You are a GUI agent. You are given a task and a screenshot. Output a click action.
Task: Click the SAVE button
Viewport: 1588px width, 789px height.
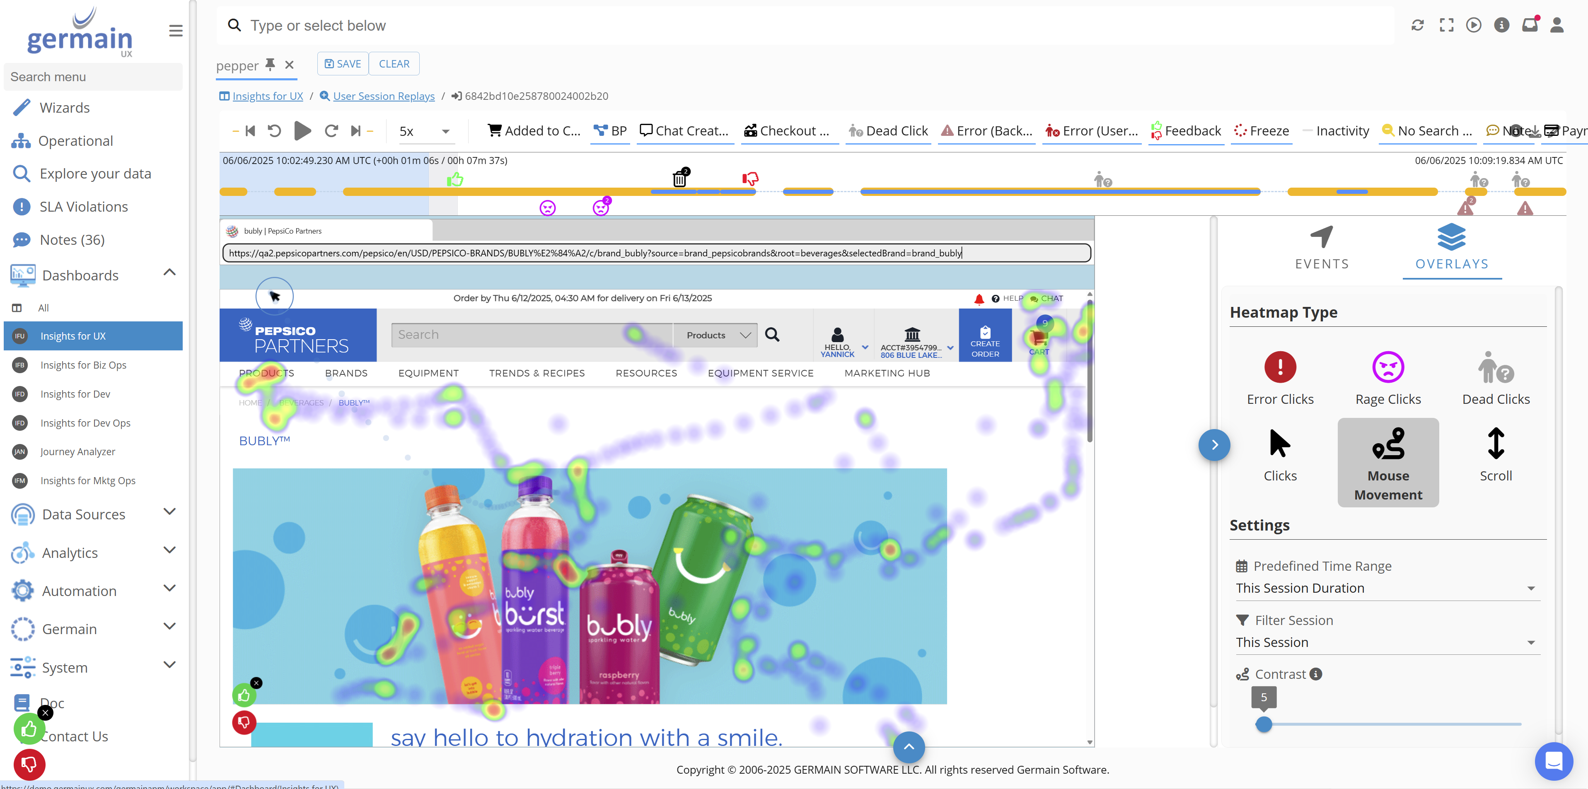343,64
